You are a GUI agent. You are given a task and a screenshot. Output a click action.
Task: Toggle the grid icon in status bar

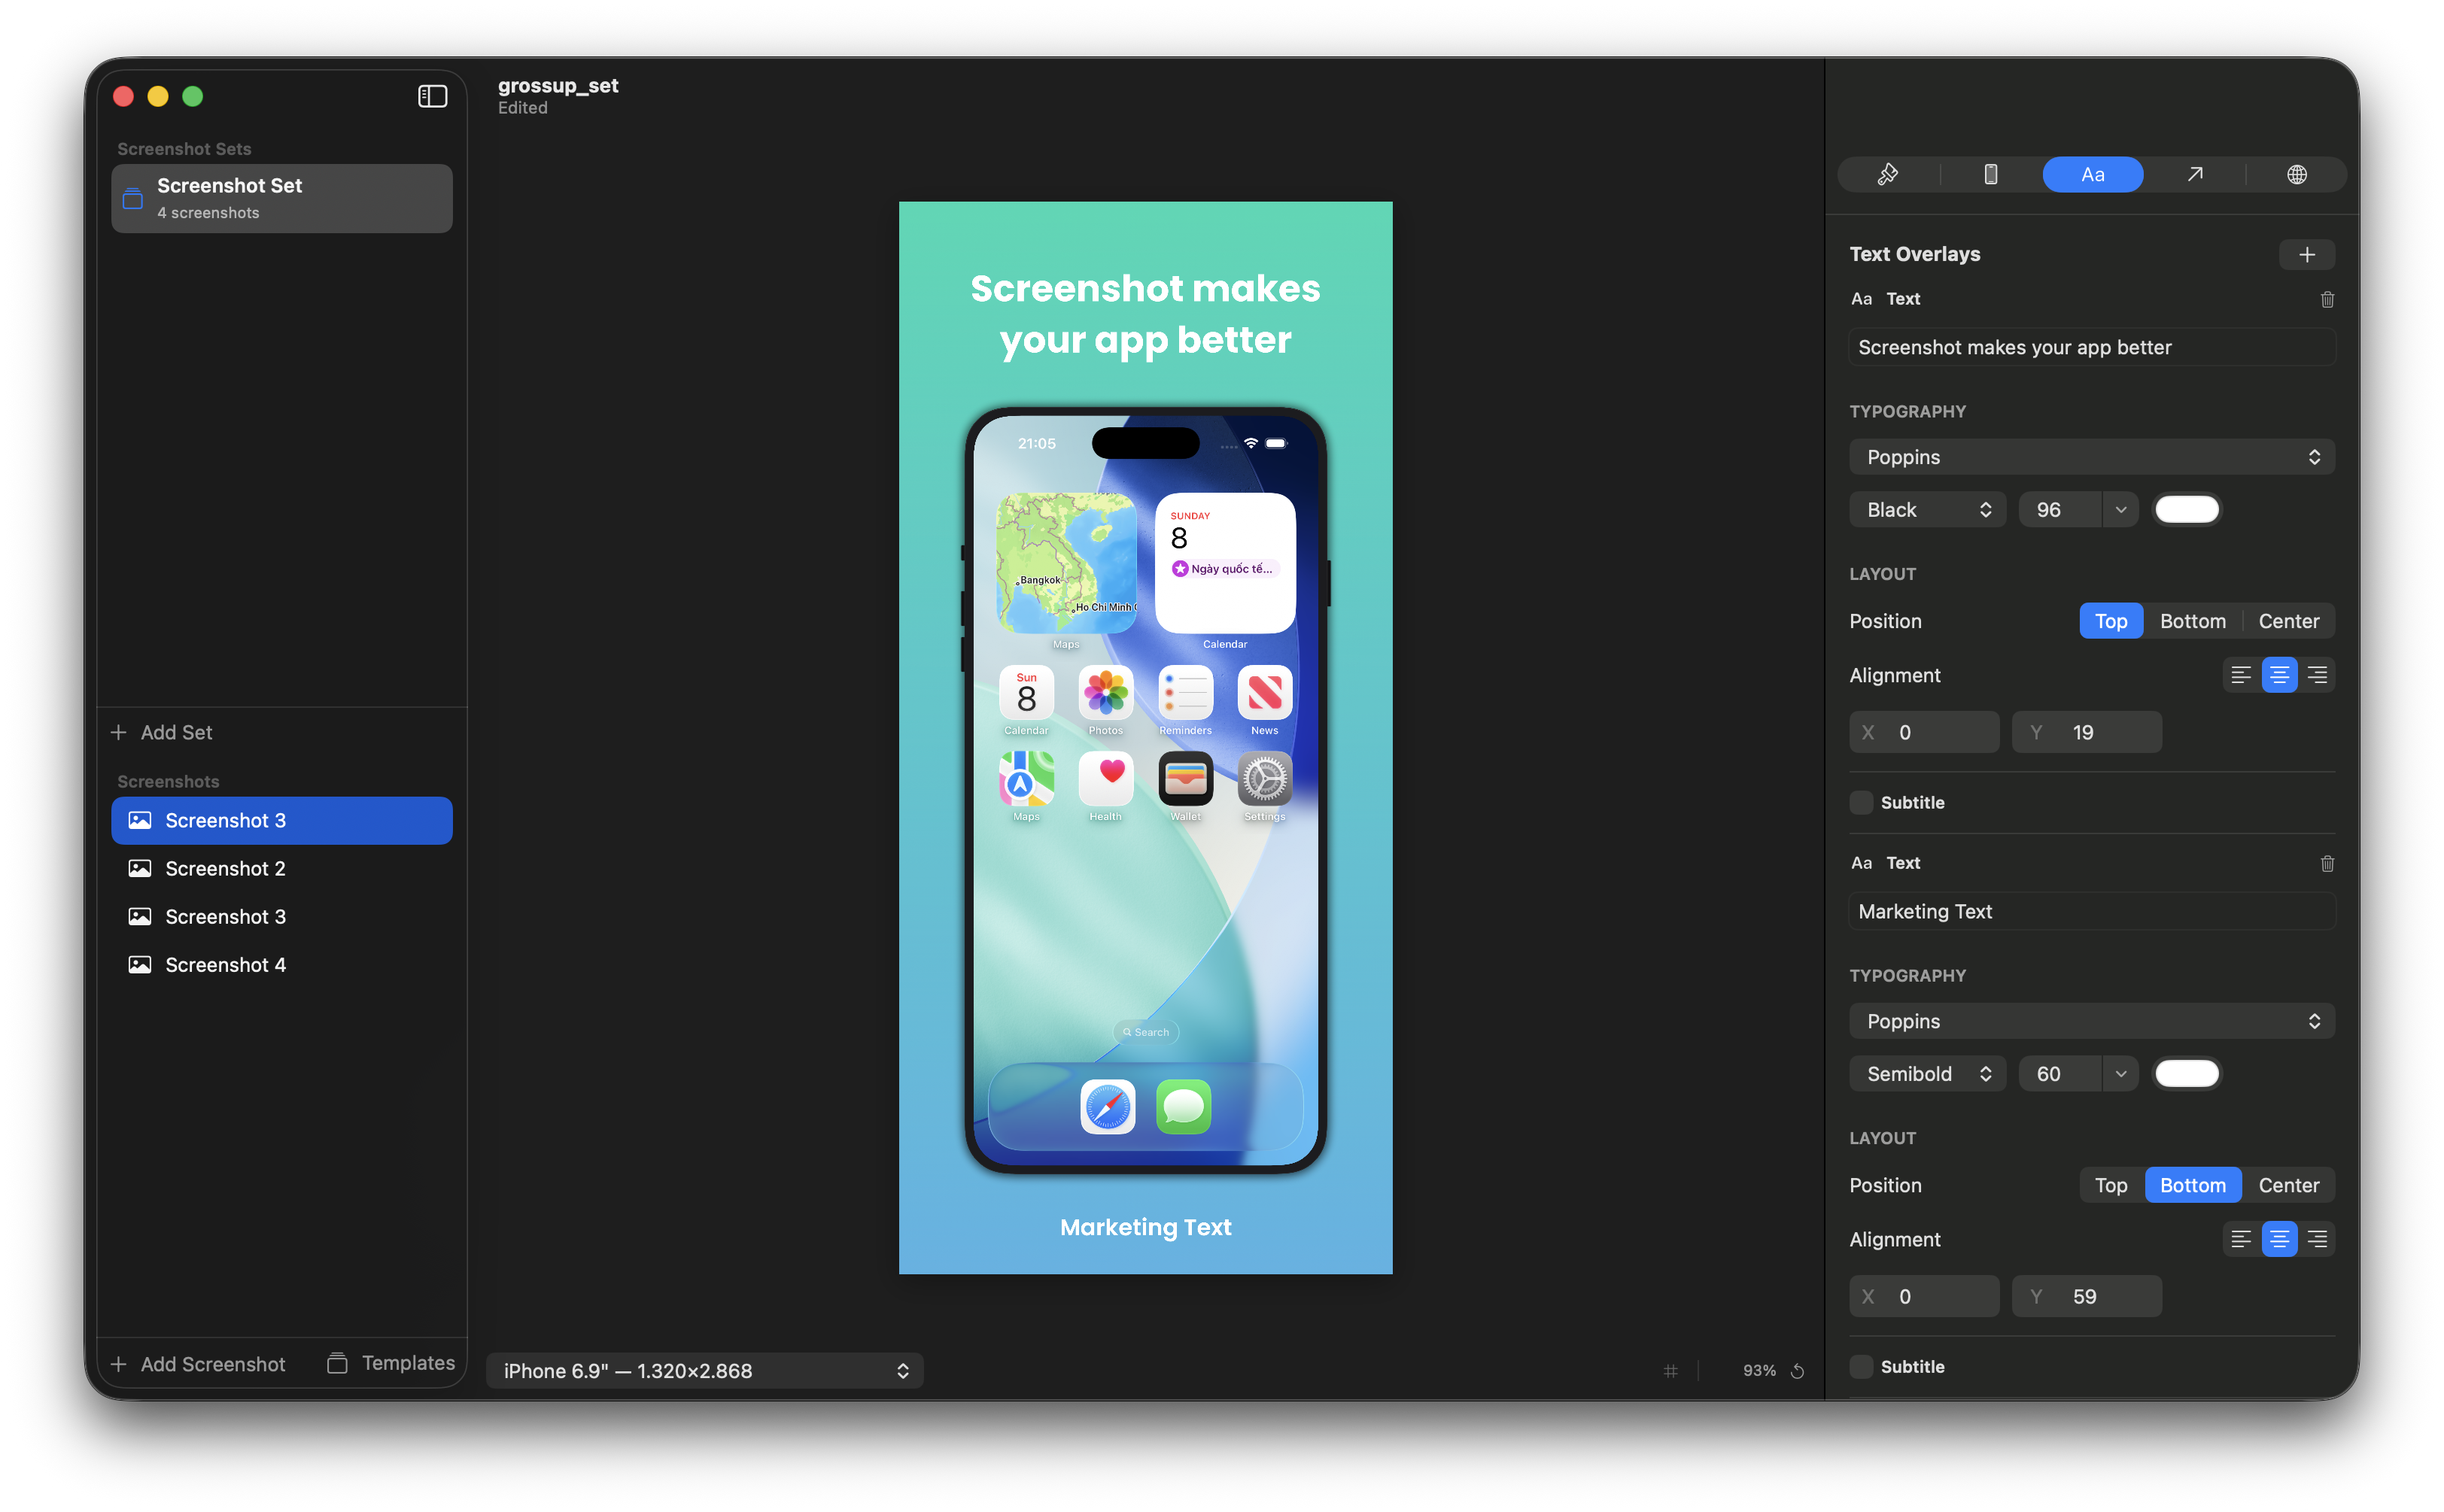coord(1670,1371)
